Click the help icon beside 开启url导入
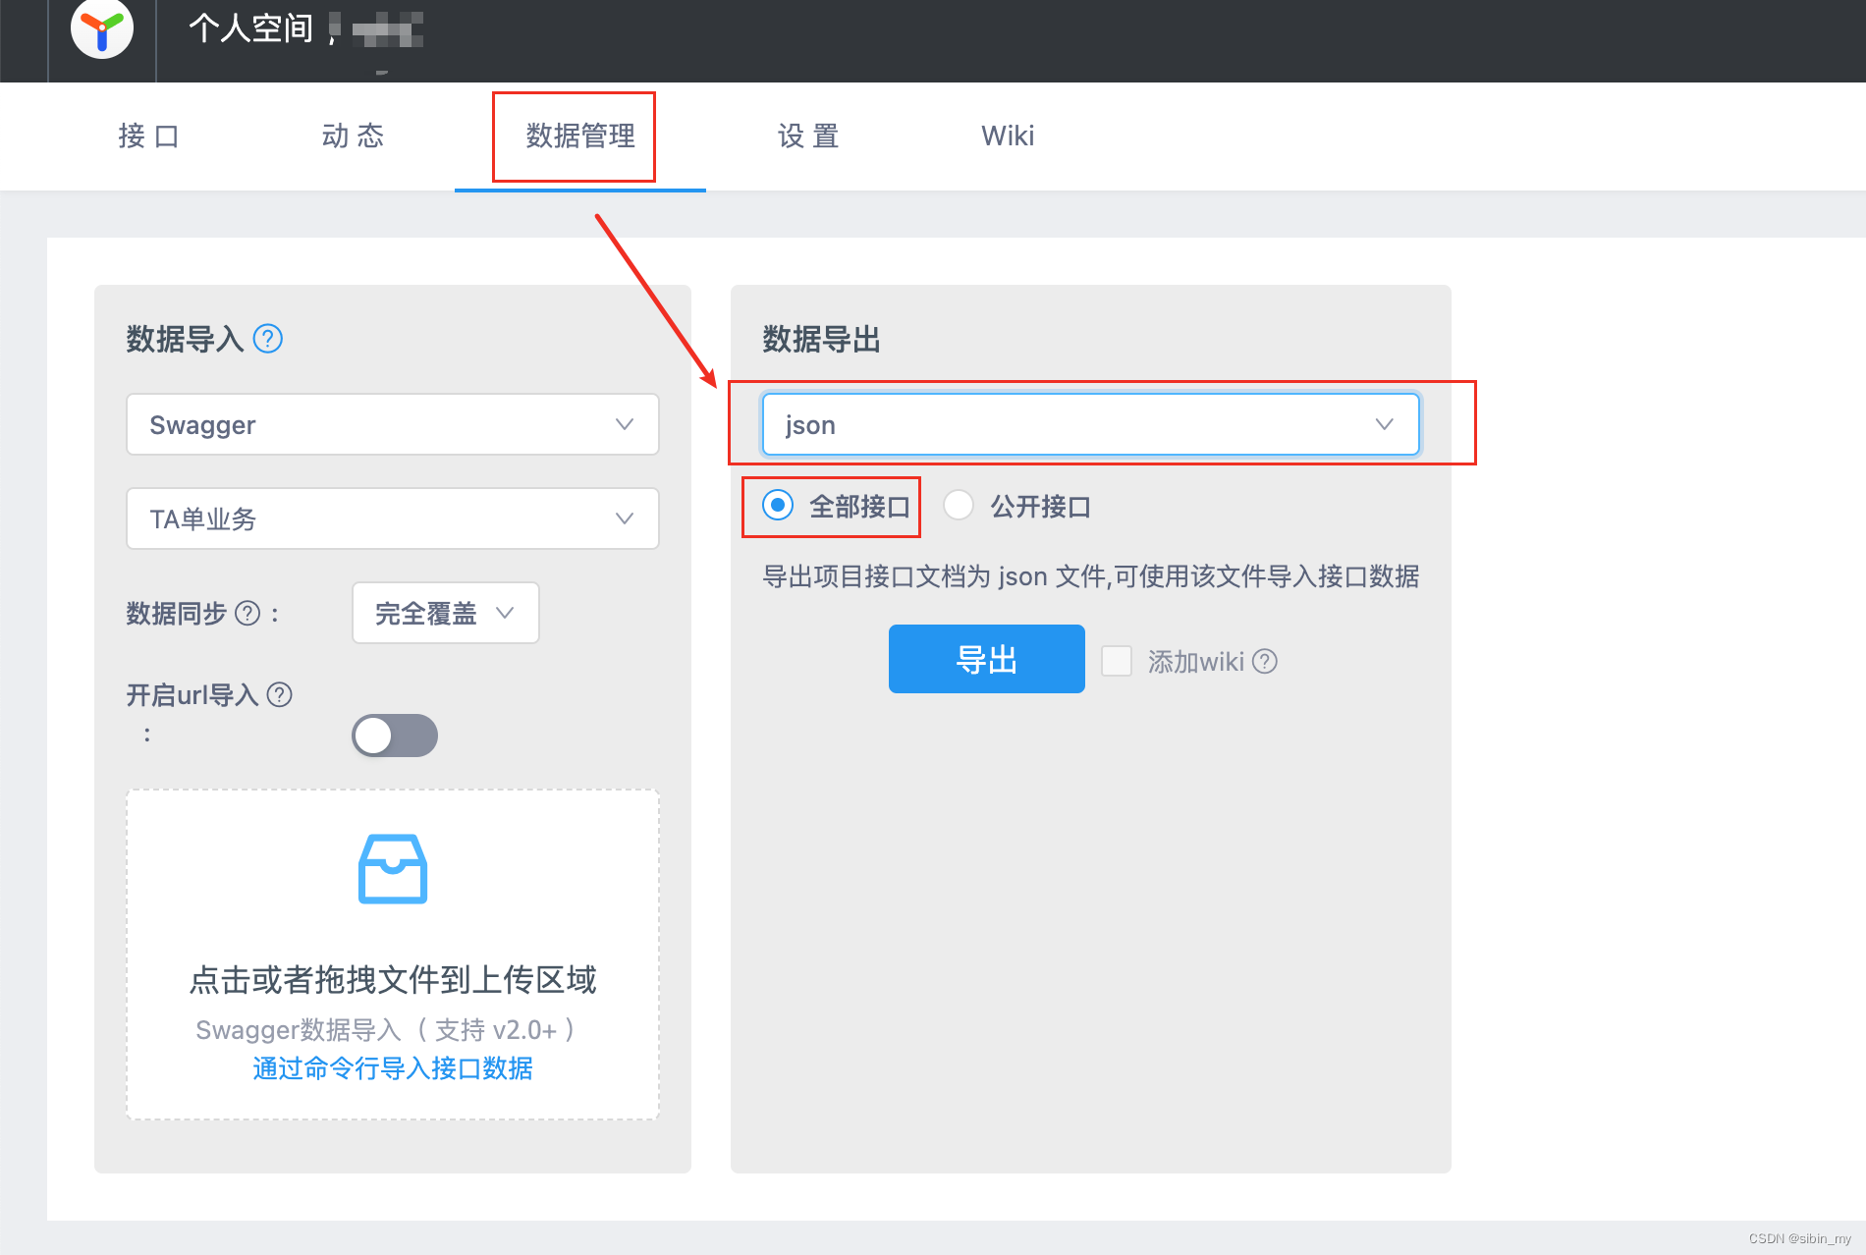 tap(281, 695)
